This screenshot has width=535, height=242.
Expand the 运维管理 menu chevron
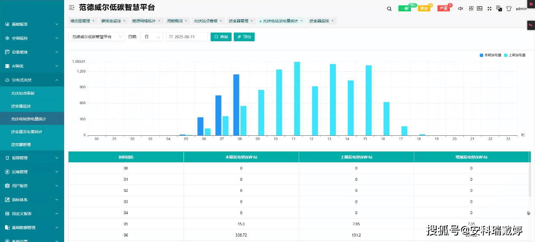click(x=57, y=172)
